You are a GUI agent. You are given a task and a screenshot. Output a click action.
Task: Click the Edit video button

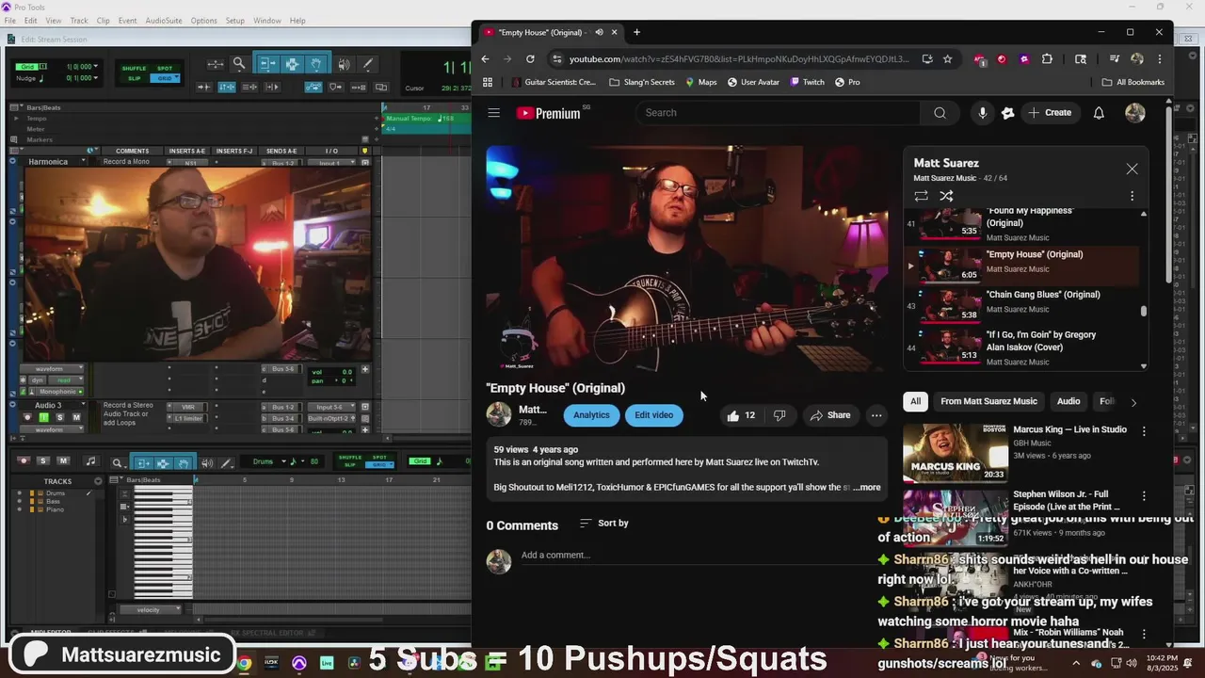click(x=653, y=415)
